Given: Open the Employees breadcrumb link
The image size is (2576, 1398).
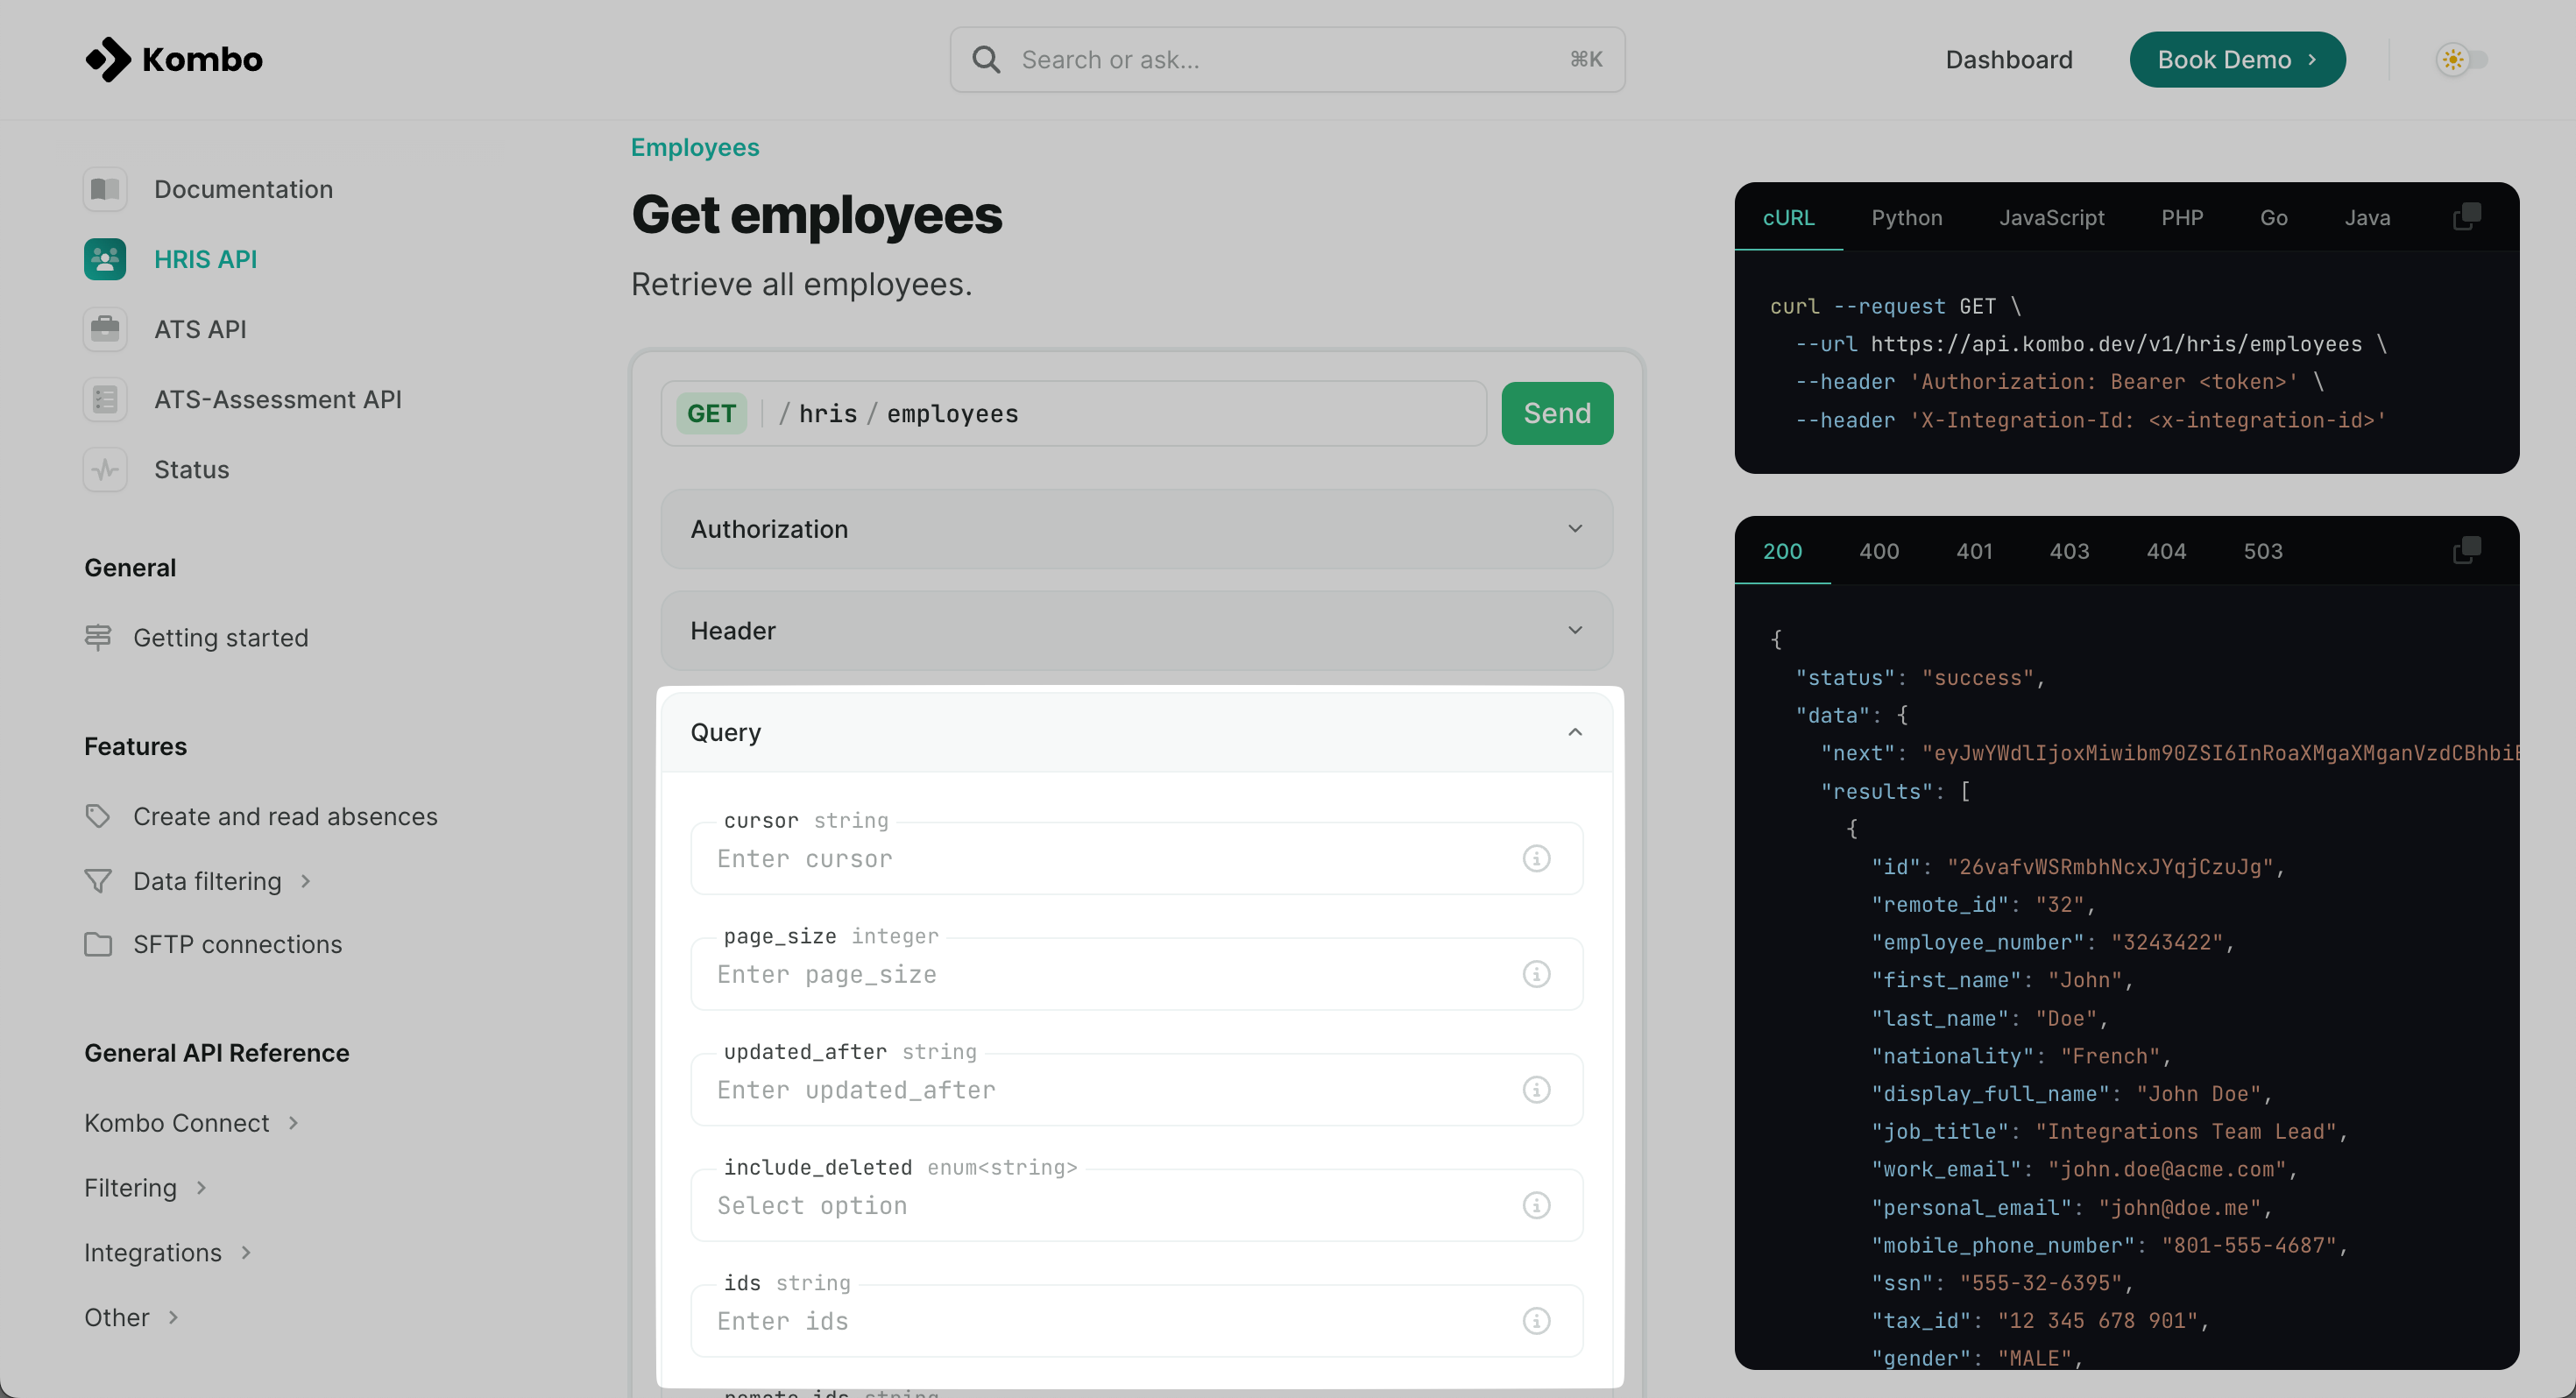Looking at the screenshot, I should (695, 147).
